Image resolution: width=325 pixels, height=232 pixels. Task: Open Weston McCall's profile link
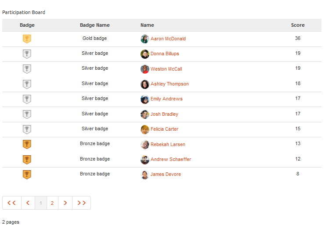click(x=166, y=69)
